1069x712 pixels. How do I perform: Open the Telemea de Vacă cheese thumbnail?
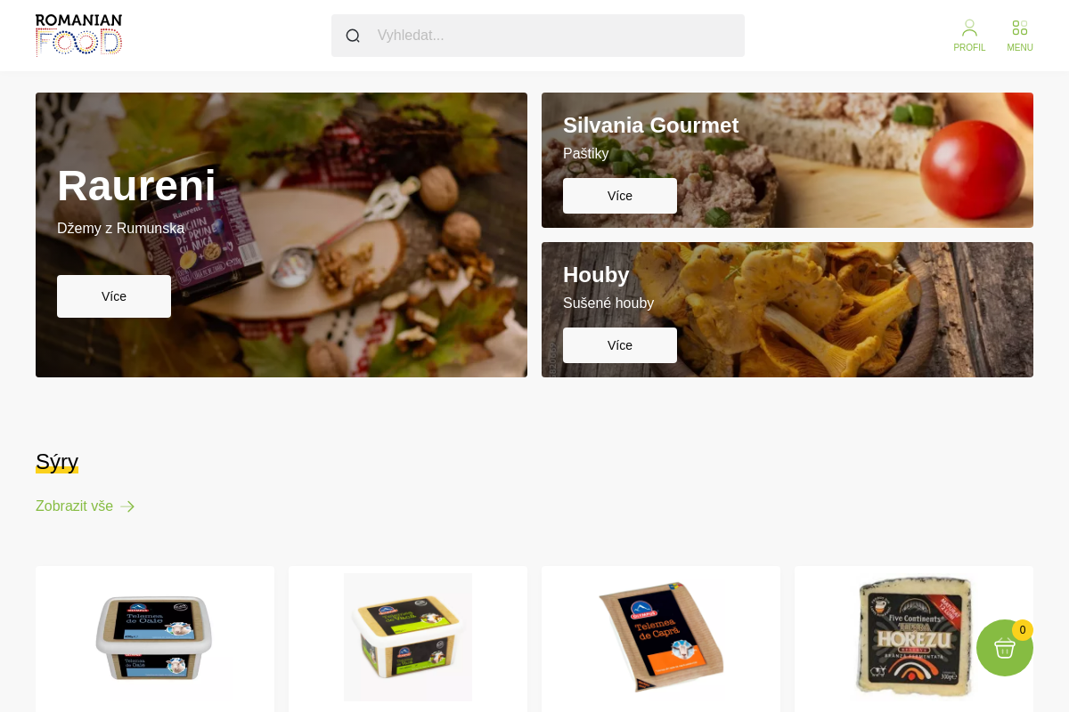tap(408, 637)
